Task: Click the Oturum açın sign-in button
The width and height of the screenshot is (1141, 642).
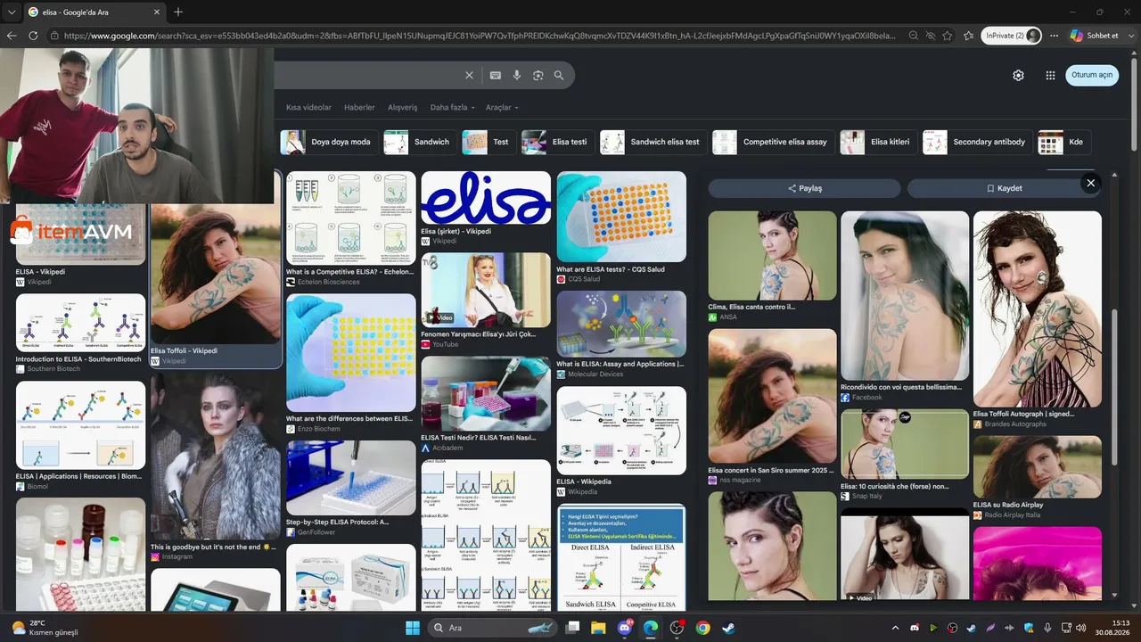Action: (x=1092, y=76)
